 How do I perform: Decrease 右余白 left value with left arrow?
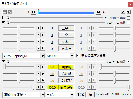pyautogui.click(x=39, y=48)
